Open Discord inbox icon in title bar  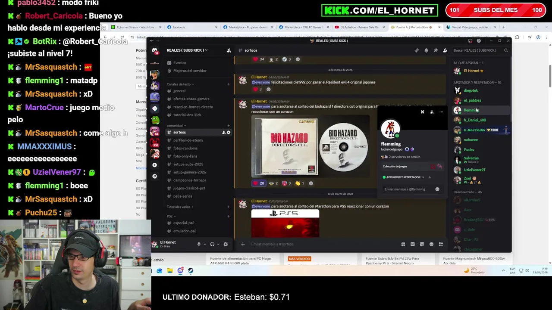coord(470,41)
